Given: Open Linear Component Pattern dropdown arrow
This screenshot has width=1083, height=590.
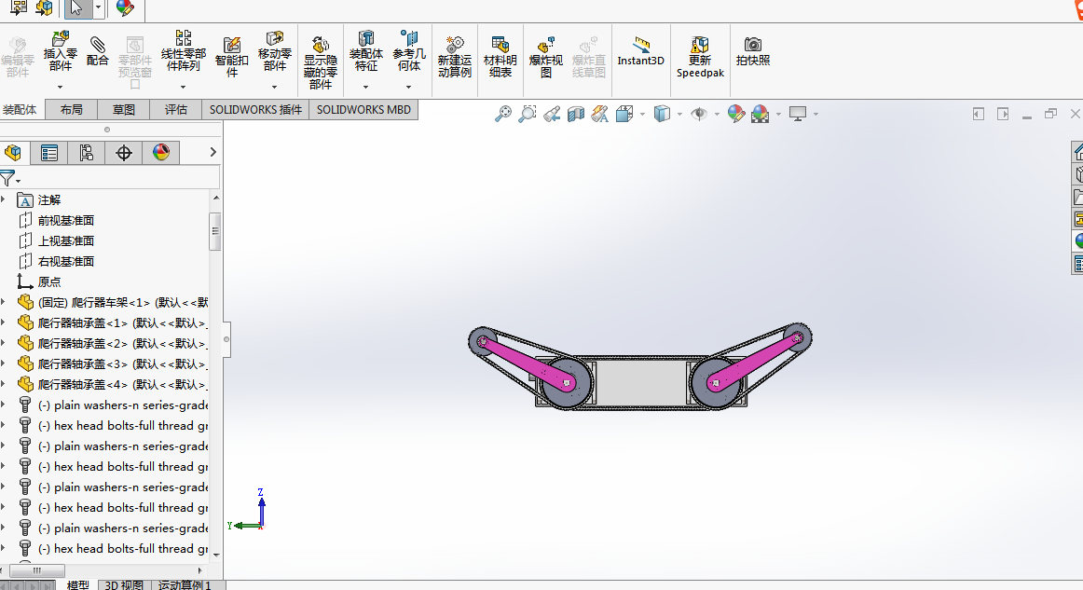Looking at the screenshot, I should [183, 87].
